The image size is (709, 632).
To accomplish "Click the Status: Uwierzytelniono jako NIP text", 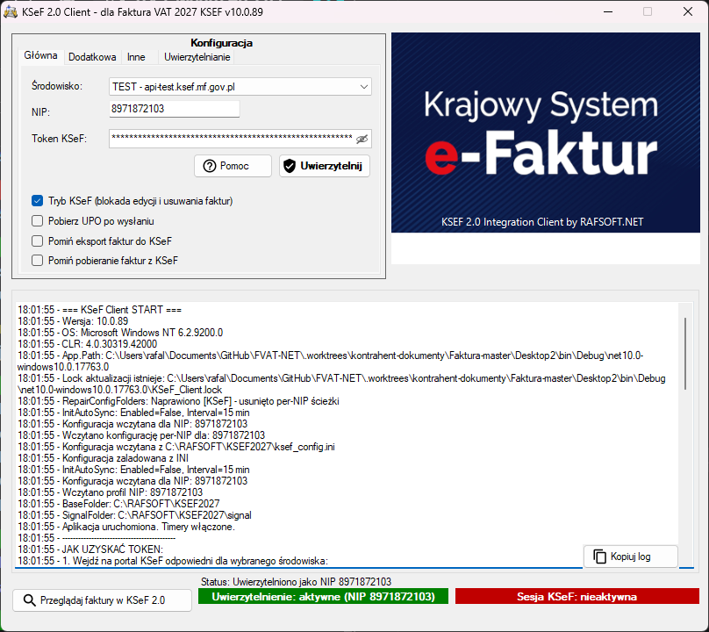I will point(297,581).
